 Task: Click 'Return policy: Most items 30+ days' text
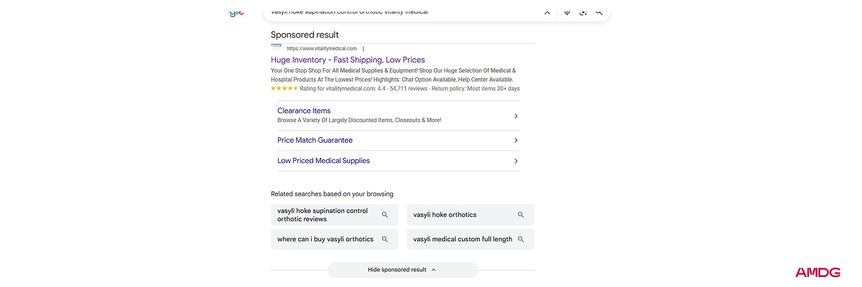(x=475, y=89)
